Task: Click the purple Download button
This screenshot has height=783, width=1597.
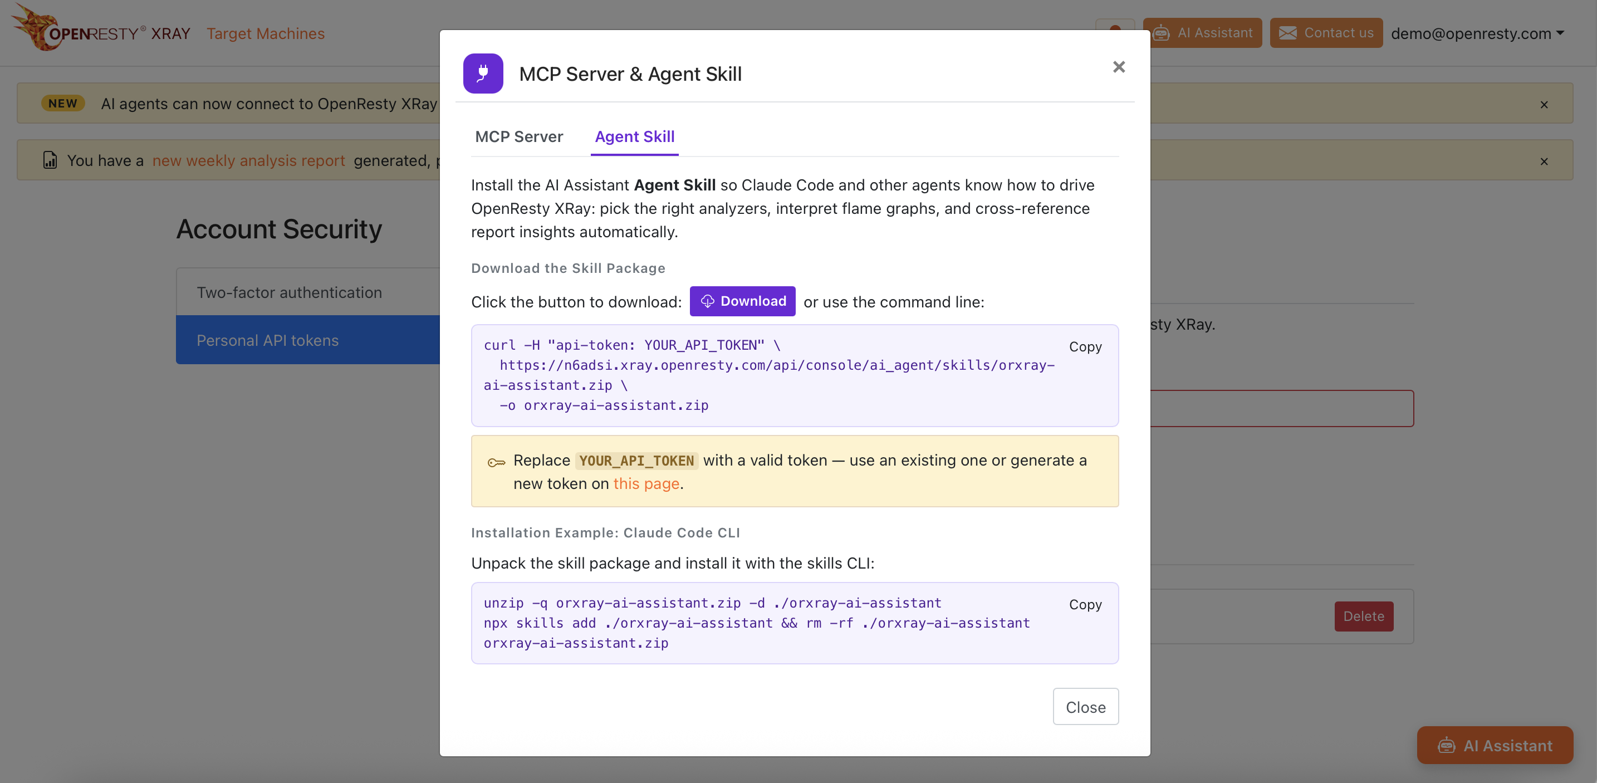Action: (742, 301)
